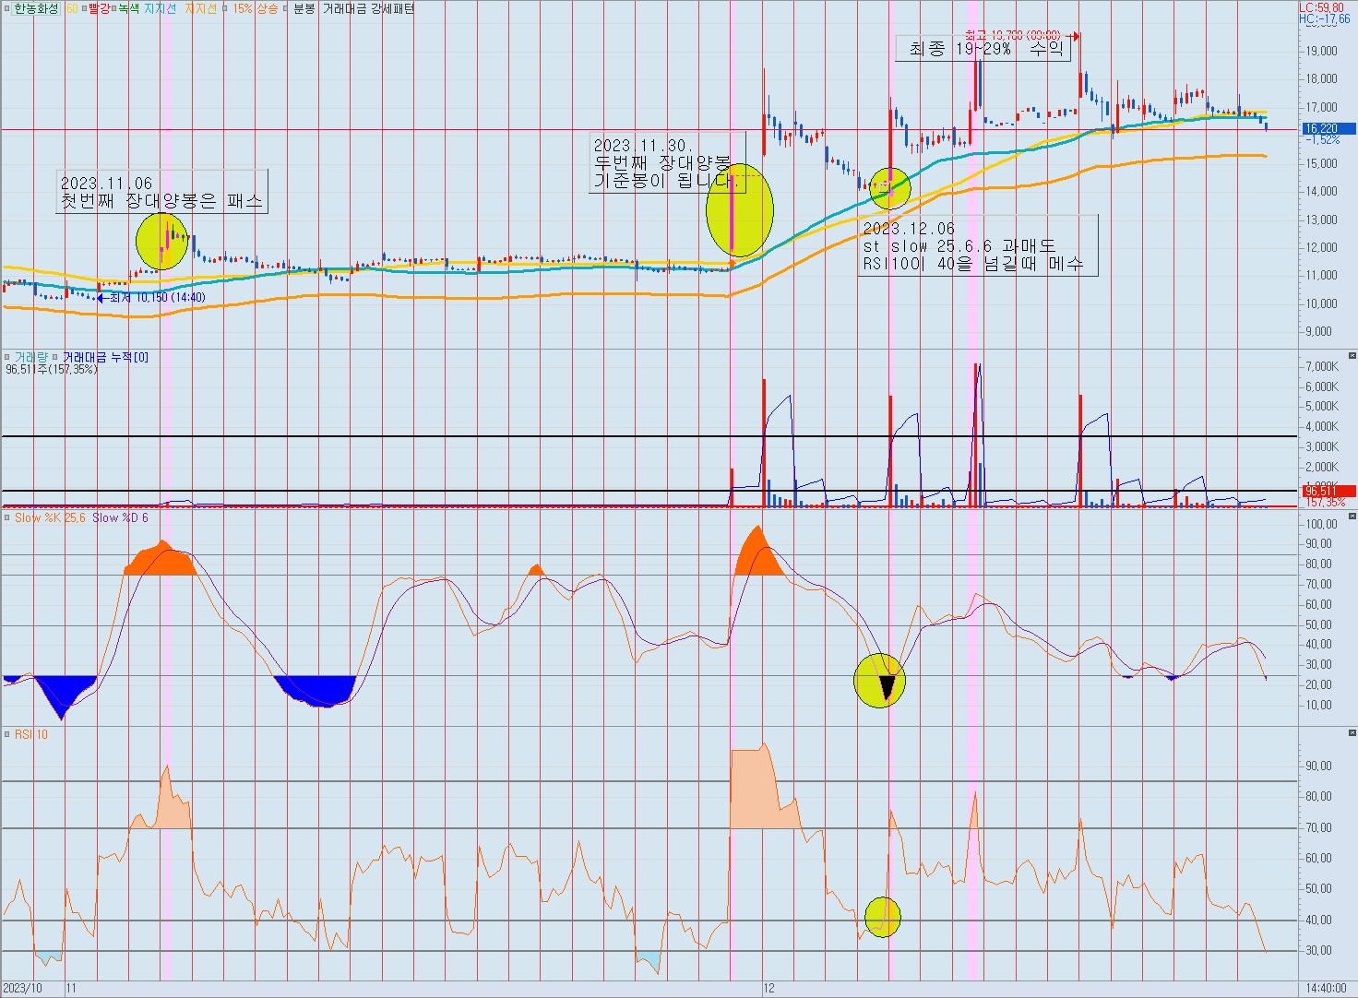
Task: Click the -1.52% change value on price axis
Action: point(1324,140)
